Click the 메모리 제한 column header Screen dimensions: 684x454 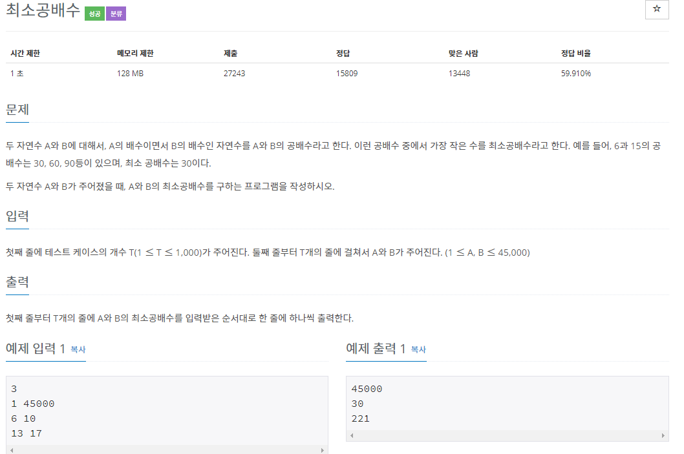tap(135, 53)
